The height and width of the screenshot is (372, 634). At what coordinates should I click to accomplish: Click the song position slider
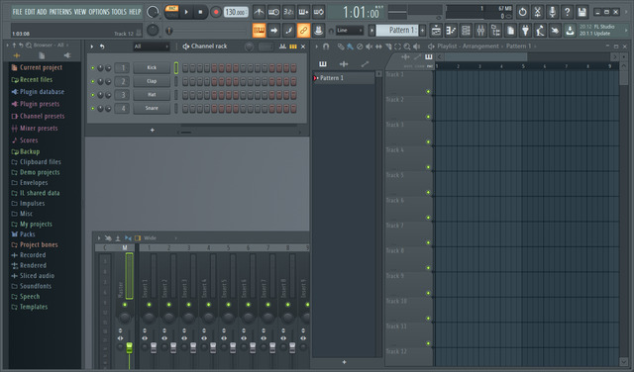tap(208, 31)
